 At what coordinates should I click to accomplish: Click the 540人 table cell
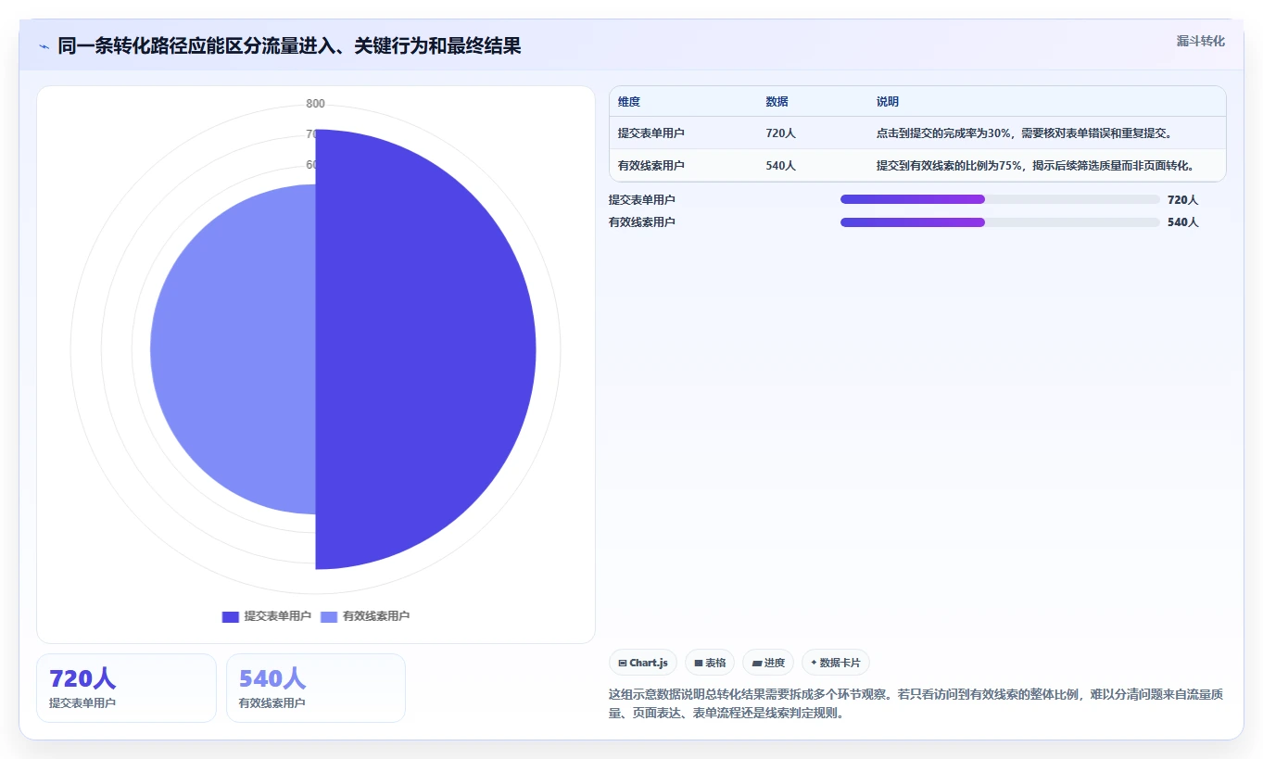tap(781, 166)
